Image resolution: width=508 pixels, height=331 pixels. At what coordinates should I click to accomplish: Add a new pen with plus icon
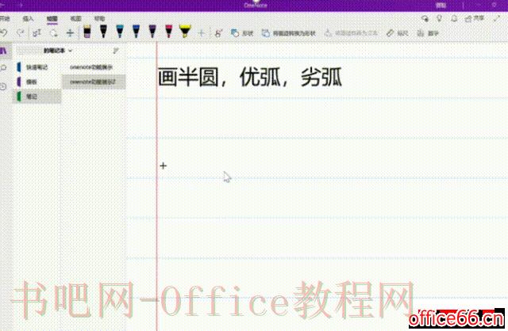[x=201, y=33]
